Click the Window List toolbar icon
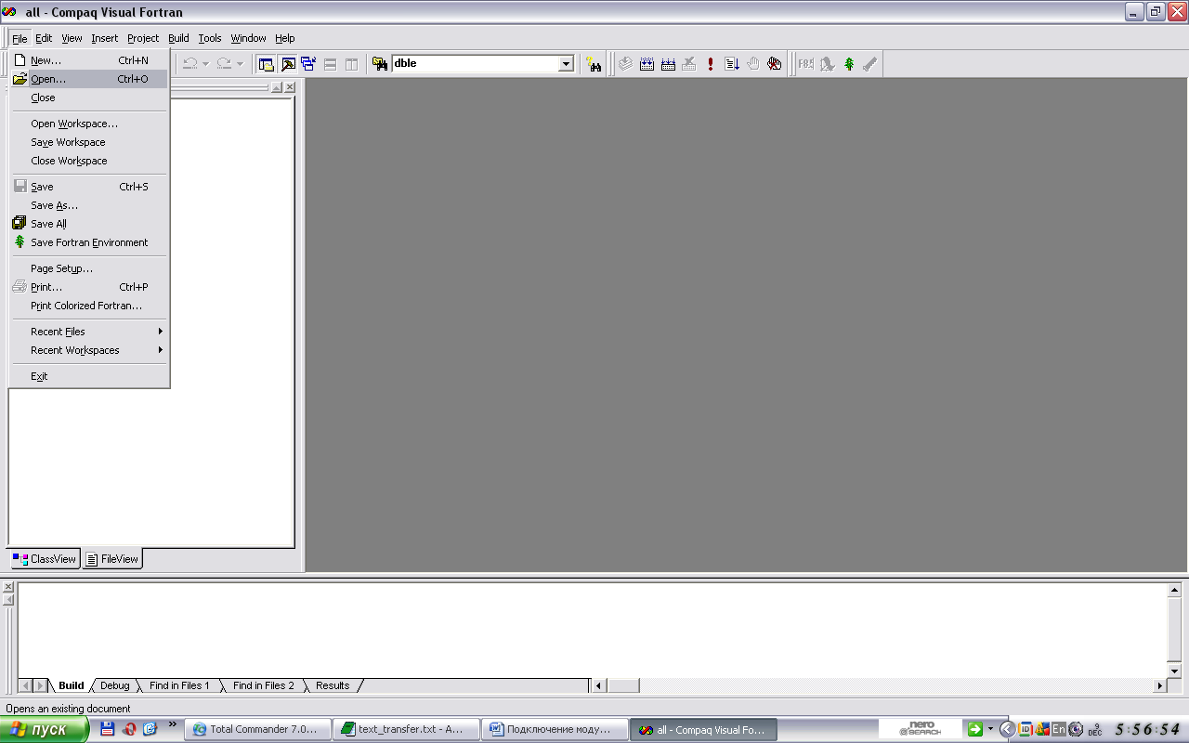The image size is (1189, 743). [308, 64]
